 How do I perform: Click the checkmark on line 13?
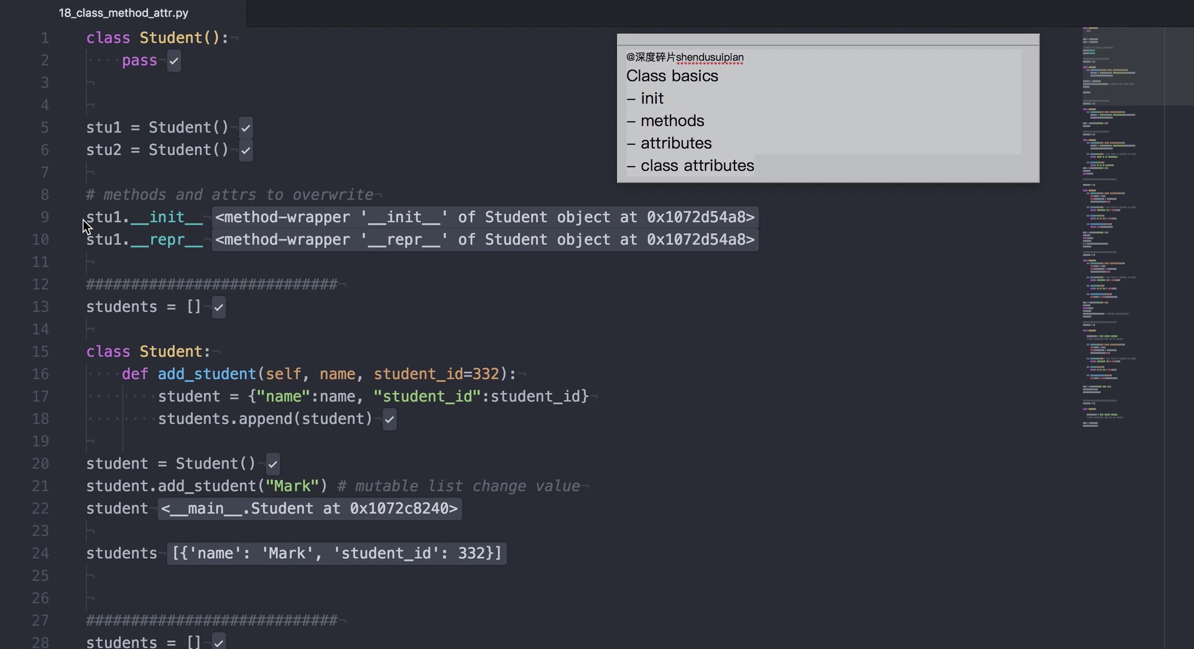coord(219,307)
